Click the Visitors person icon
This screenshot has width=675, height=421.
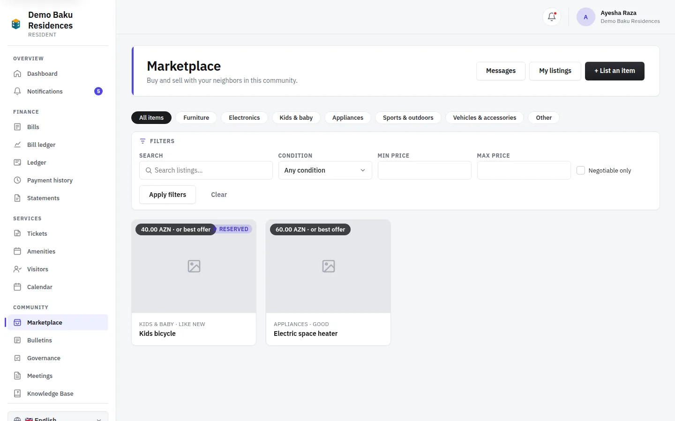tap(17, 269)
